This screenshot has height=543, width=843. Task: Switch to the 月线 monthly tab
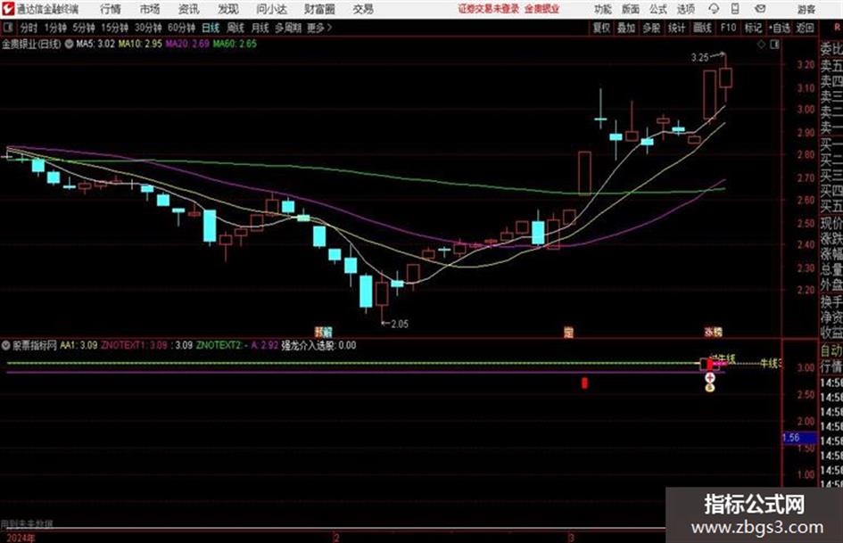260,28
